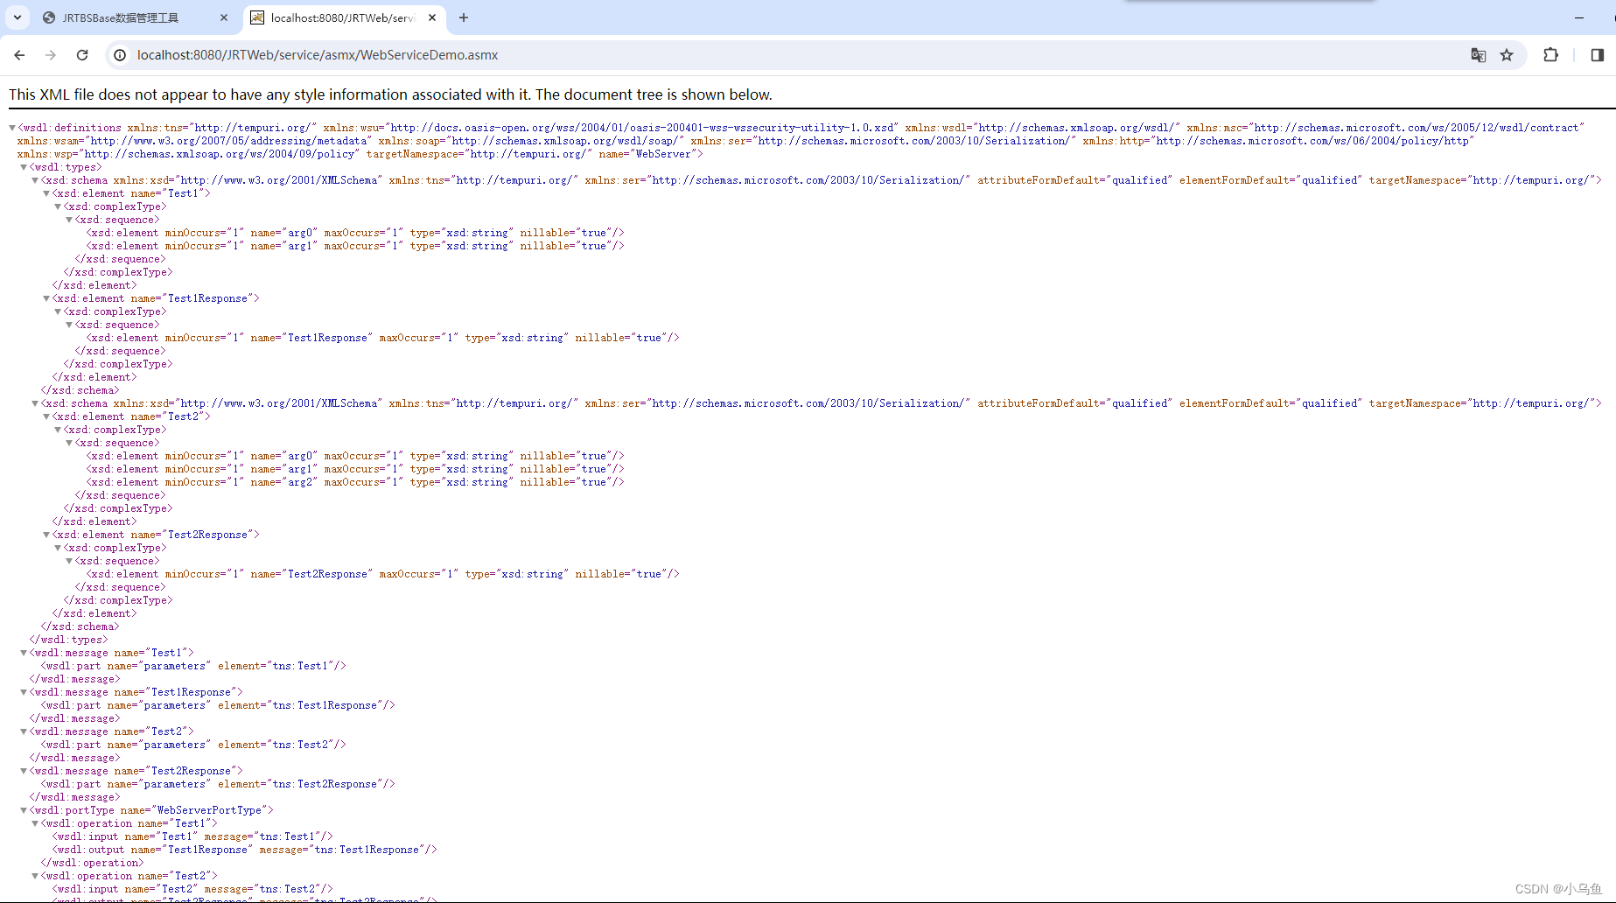Collapse complexType under Test1Response element
The height and width of the screenshot is (903, 1616).
[58, 311]
